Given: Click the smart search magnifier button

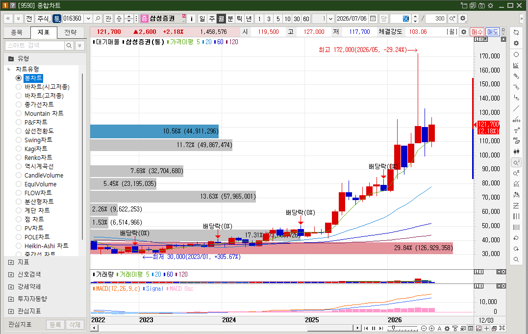Looking at the screenshot, I should pyautogui.click(x=69, y=46).
